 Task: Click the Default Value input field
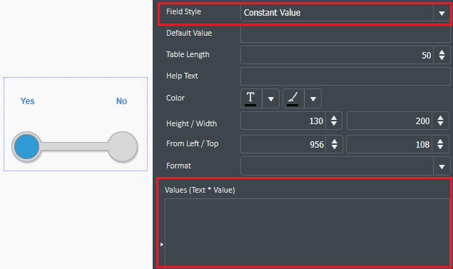(345, 34)
